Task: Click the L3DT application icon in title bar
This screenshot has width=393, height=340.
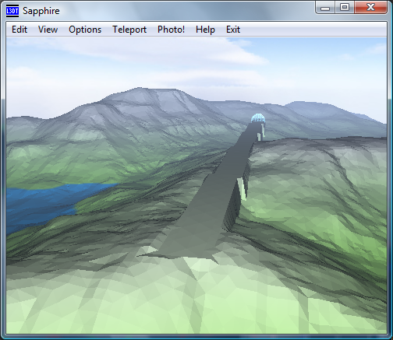Action: point(12,11)
